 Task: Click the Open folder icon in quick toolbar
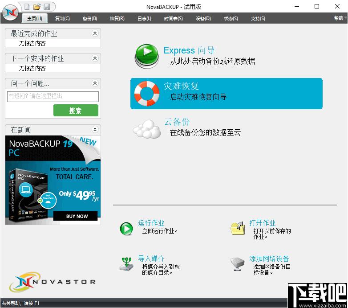click(37, 7)
